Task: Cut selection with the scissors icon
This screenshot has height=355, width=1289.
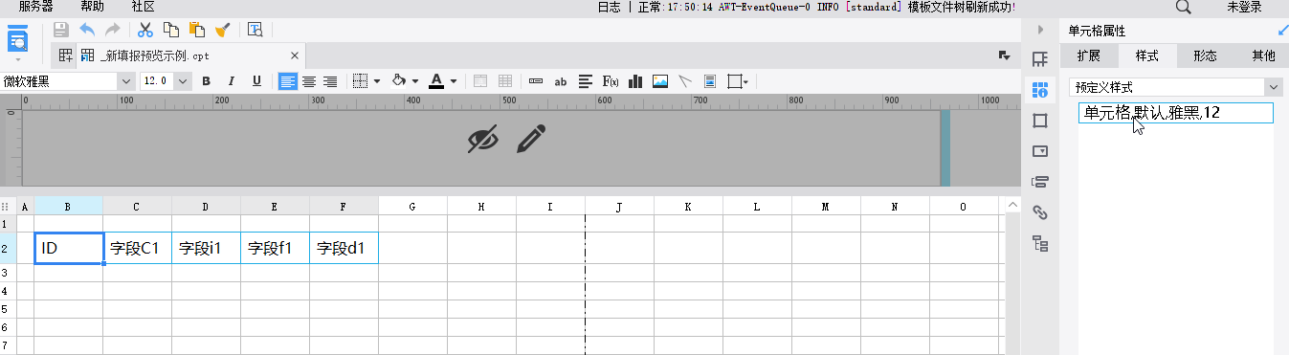Action: coord(145,30)
